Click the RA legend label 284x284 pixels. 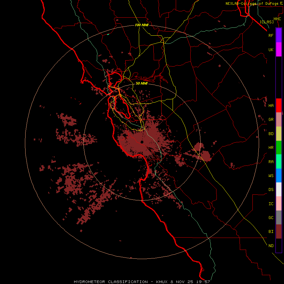coord(271,162)
